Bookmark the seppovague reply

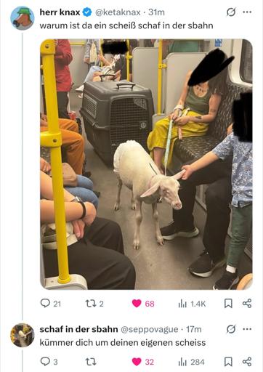(228, 362)
